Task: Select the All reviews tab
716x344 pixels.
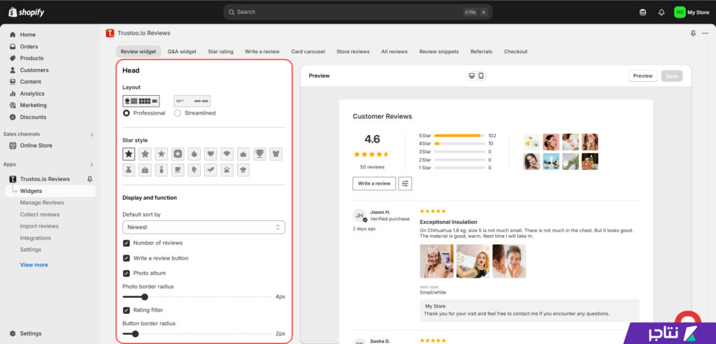Action: coord(394,52)
